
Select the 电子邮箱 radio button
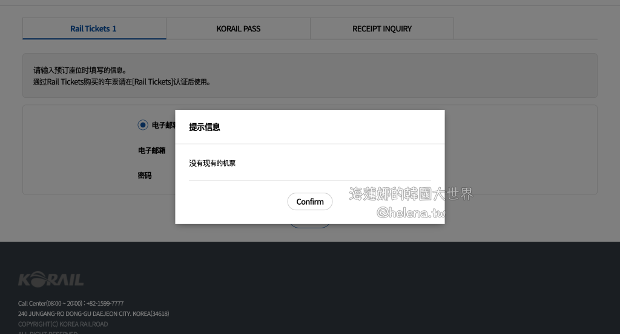(x=143, y=125)
